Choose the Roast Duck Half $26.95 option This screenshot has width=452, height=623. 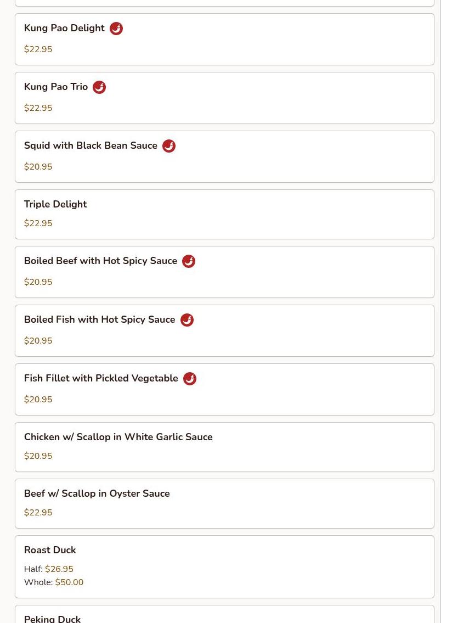[49, 569]
